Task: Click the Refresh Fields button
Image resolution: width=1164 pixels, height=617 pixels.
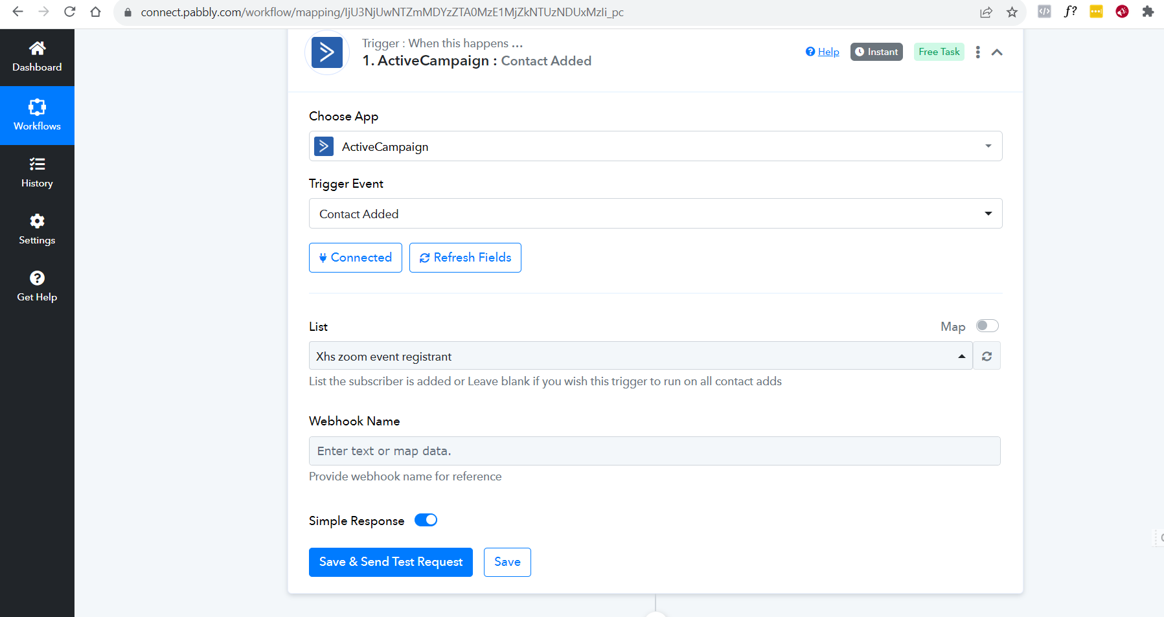Action: click(x=465, y=258)
